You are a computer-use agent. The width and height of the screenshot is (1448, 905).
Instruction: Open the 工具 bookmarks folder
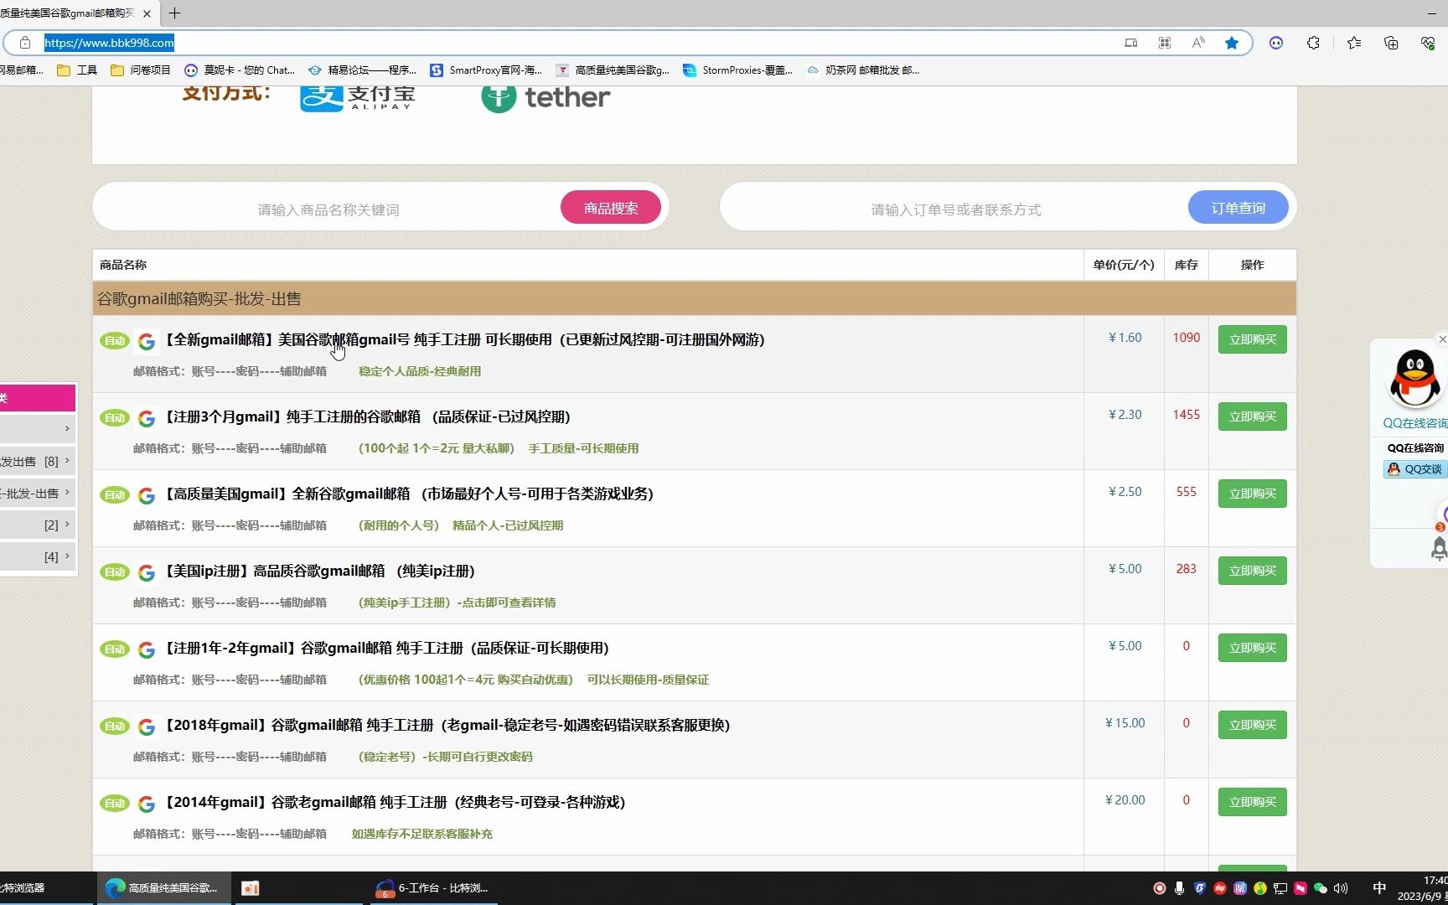click(x=77, y=70)
